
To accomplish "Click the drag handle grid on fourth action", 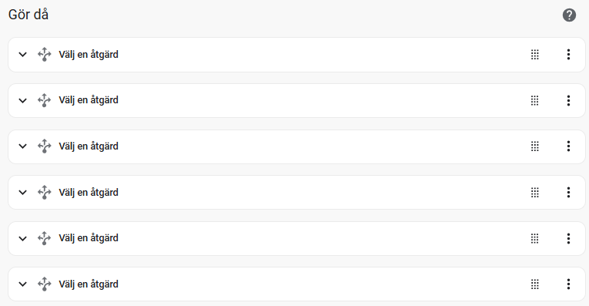I will [x=535, y=193].
